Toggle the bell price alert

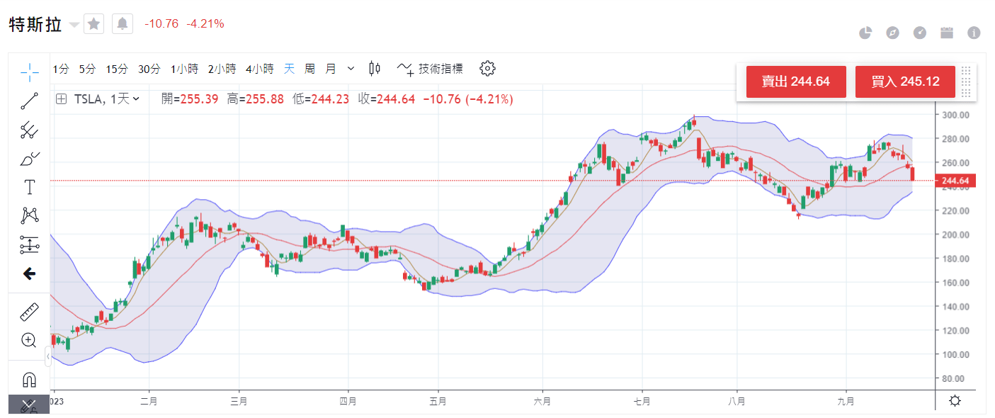tap(123, 24)
